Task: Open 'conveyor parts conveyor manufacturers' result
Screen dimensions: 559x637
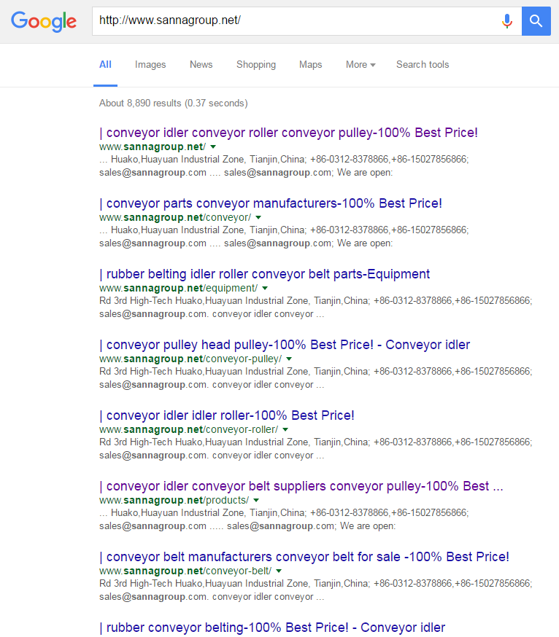Action: pos(271,203)
